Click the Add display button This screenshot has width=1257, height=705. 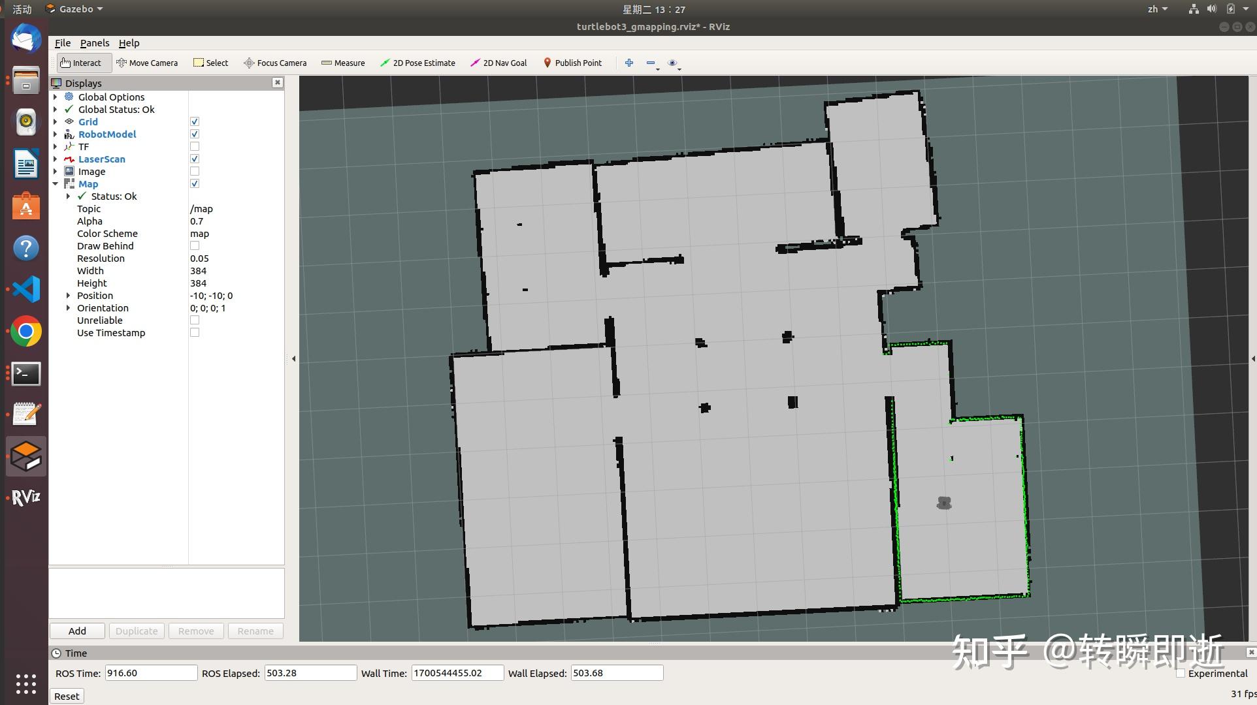77,631
